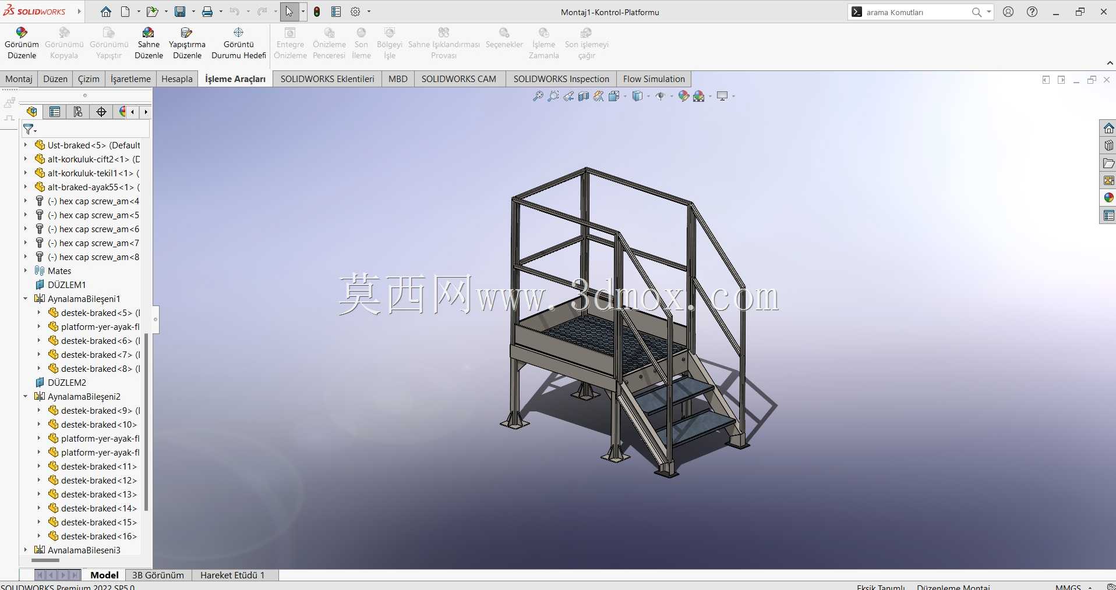Open PropertyManager tab icon
Viewport: 1116px width, 590px height.
click(55, 112)
